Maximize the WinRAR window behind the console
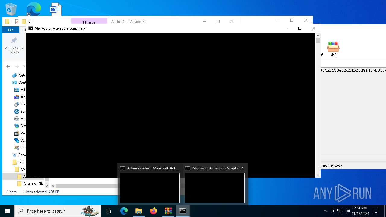The height and width of the screenshot is (217, 386). (x=292, y=20)
